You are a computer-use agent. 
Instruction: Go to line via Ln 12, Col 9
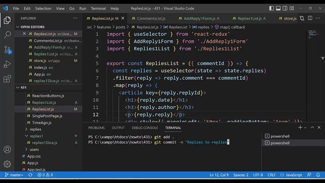(x=219, y=175)
